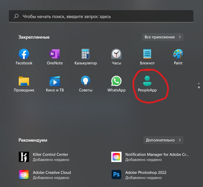Open Проводник file explorer
The width and height of the screenshot is (203, 187).
pos(24,81)
